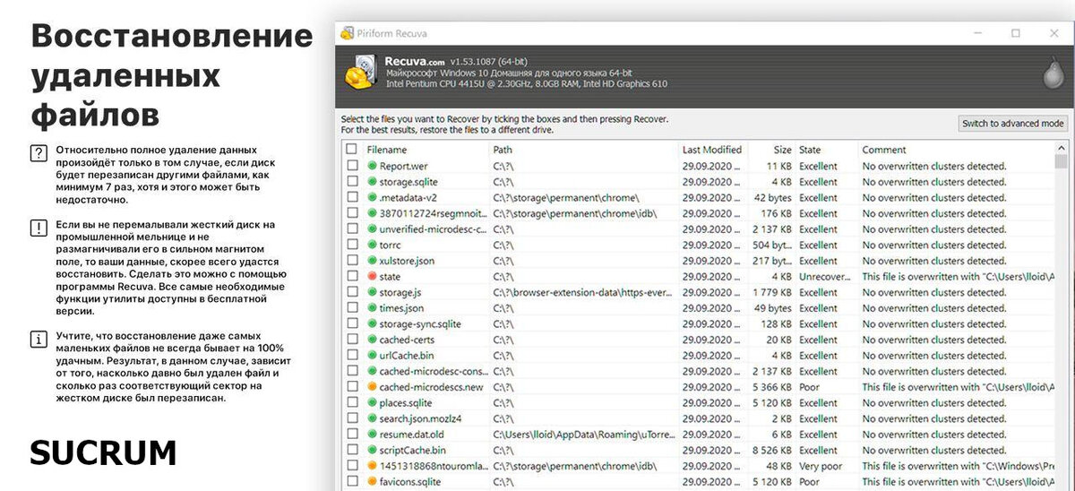Sort list by Filename column header
Screen dimensions: 1075x491
coord(386,150)
